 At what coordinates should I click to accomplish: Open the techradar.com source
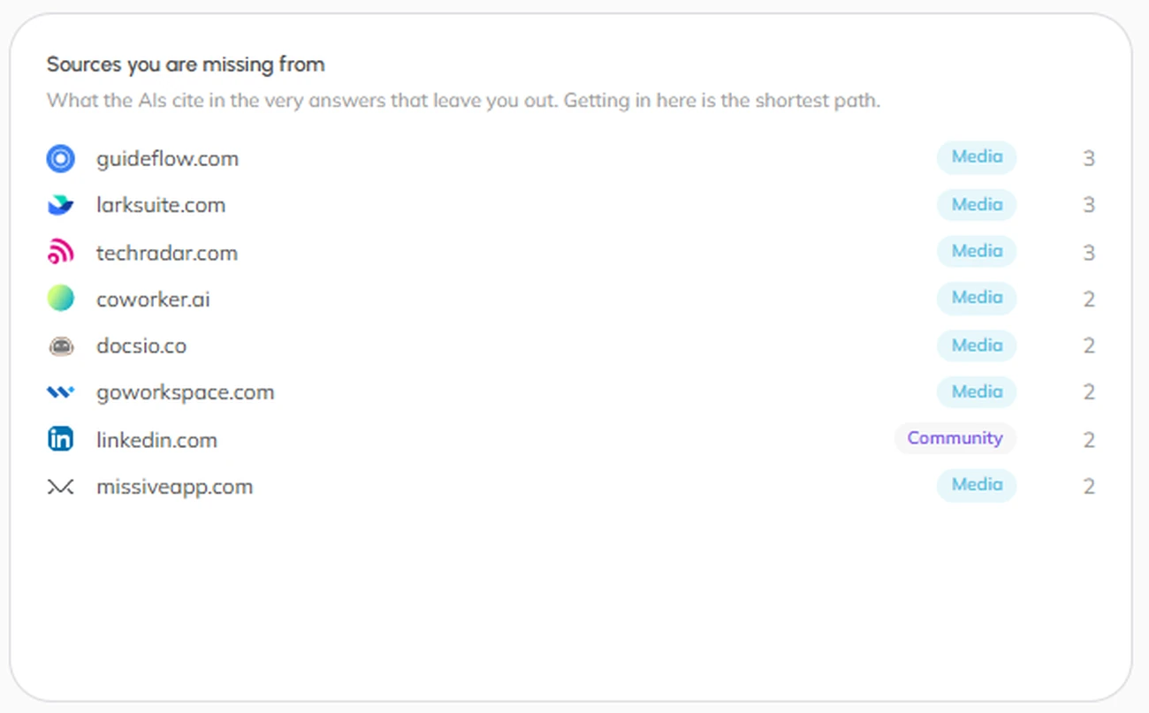pos(167,253)
